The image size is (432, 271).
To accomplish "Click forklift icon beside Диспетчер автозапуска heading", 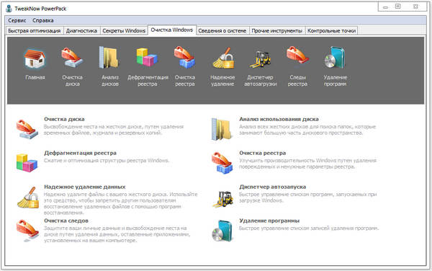I will point(223,199).
